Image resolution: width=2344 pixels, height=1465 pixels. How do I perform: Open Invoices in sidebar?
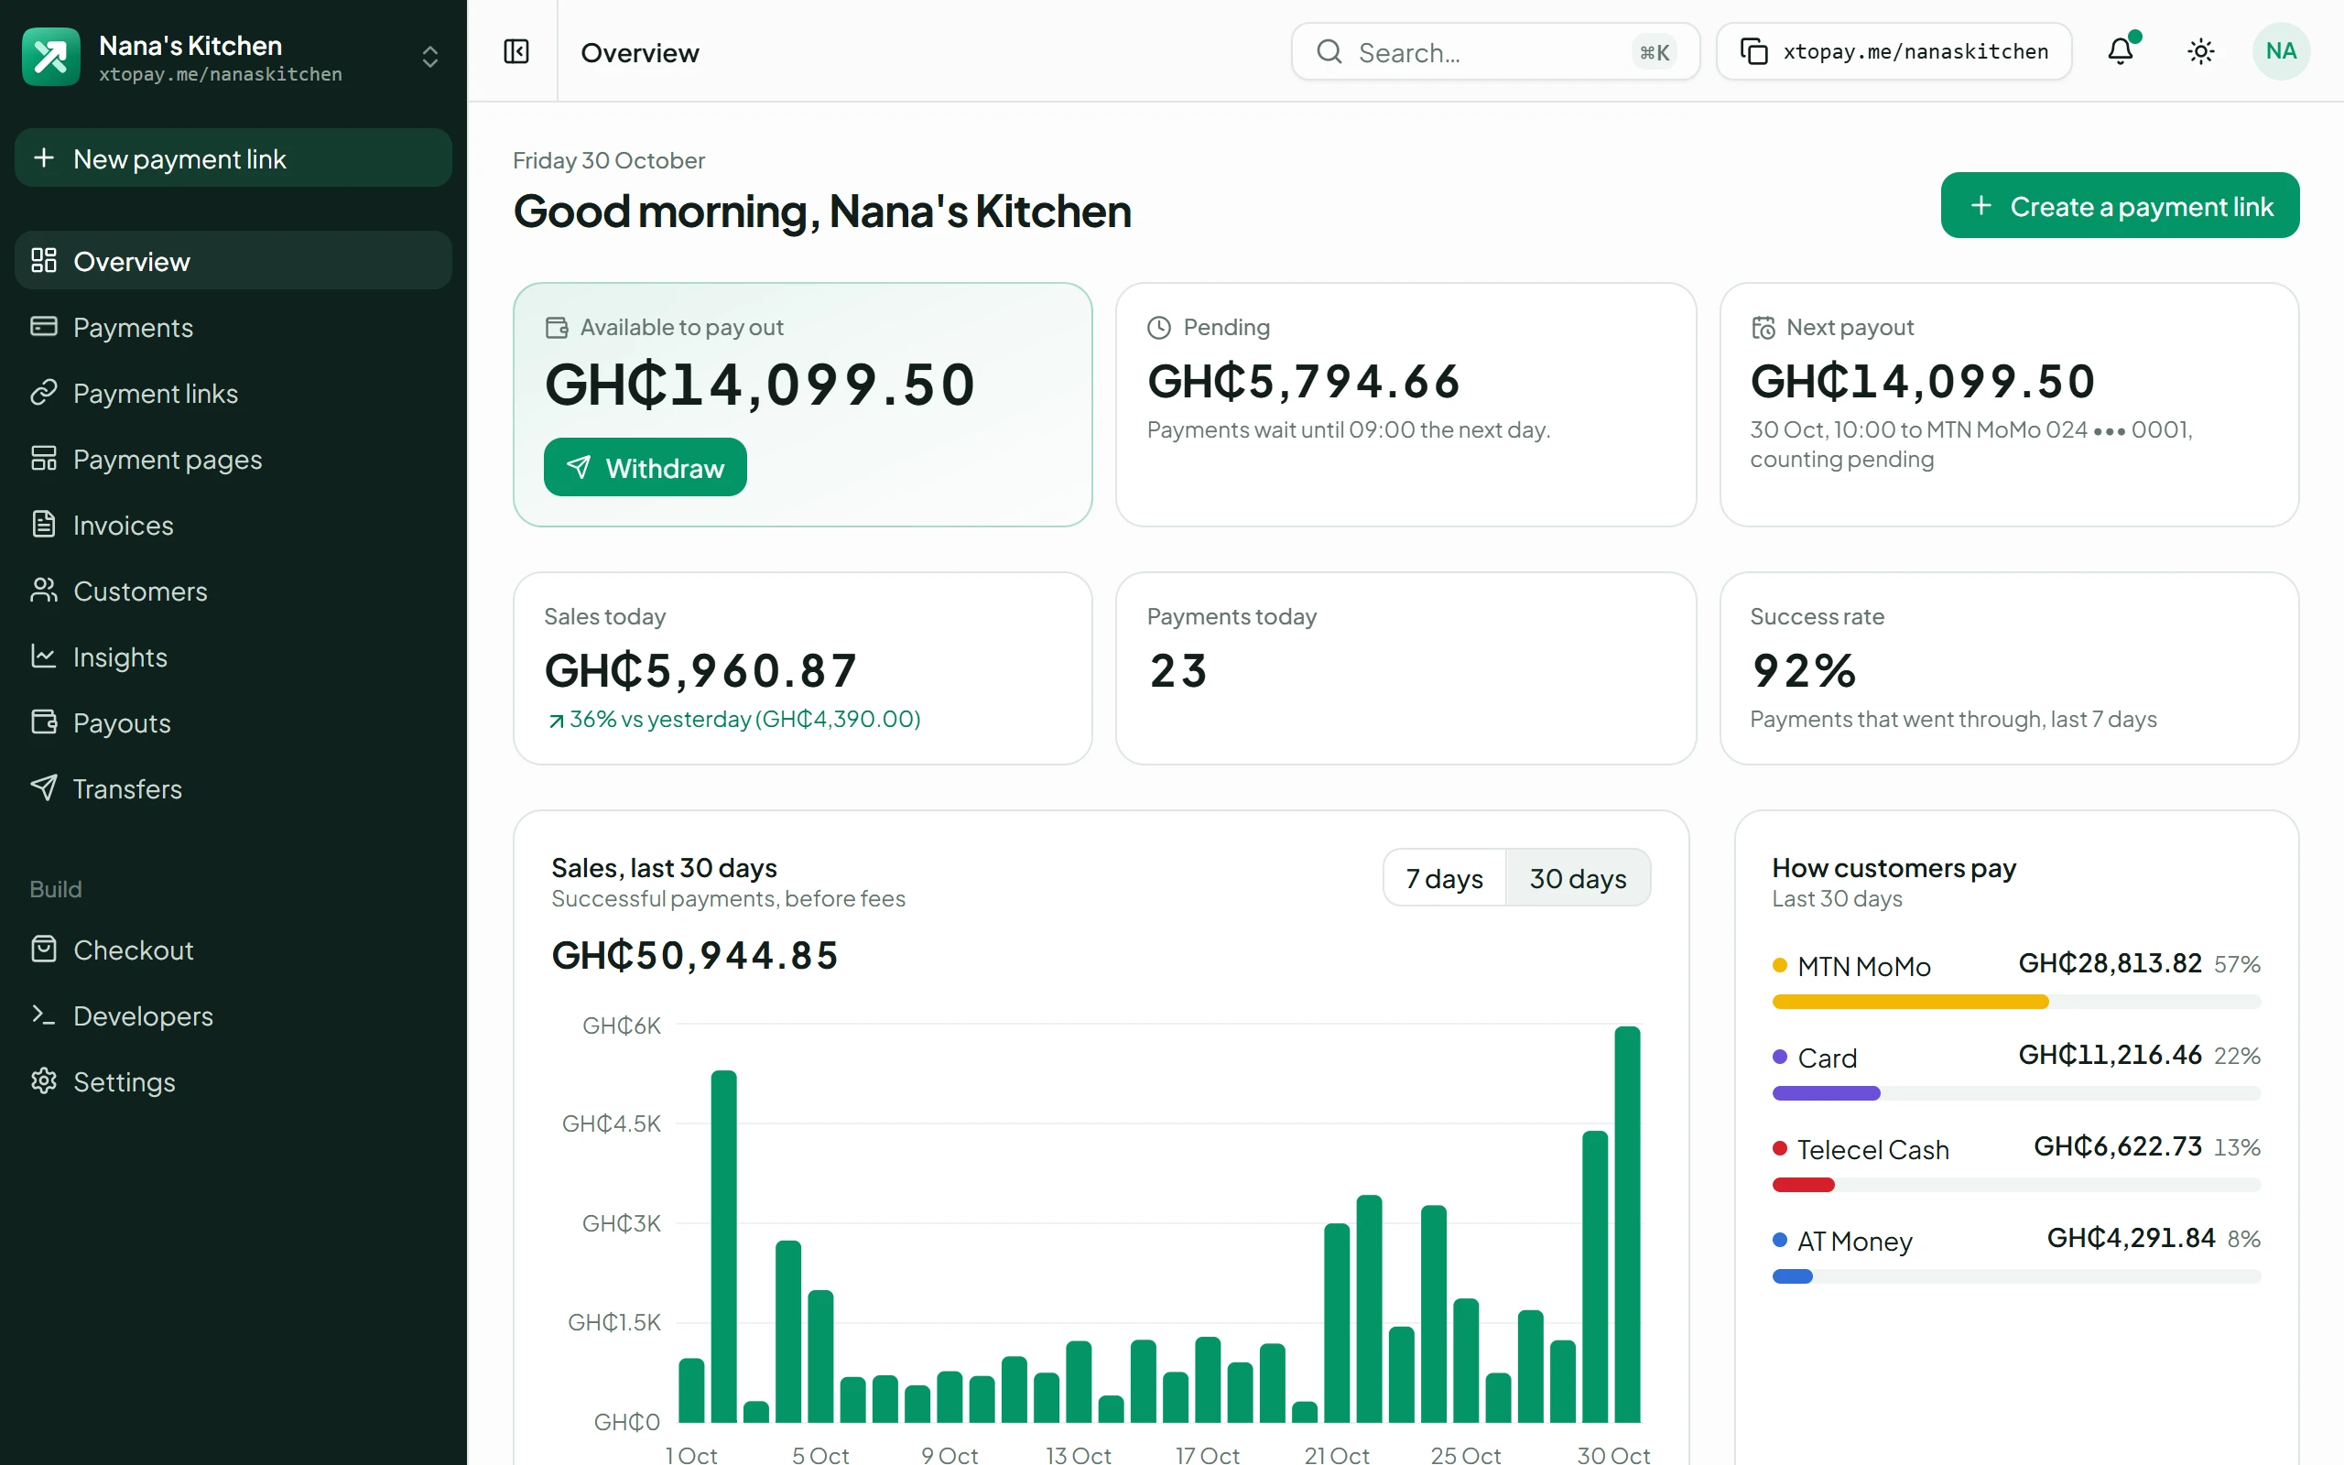click(x=233, y=524)
